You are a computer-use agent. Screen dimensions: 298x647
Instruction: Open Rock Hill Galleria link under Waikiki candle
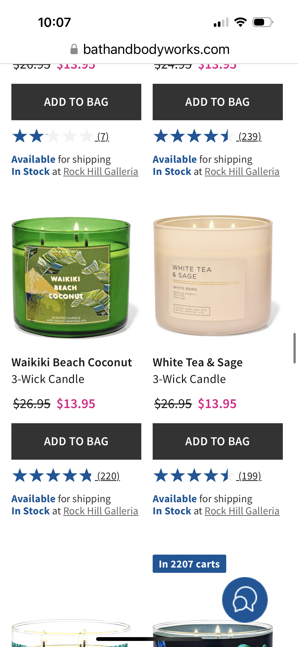pyautogui.click(x=101, y=511)
